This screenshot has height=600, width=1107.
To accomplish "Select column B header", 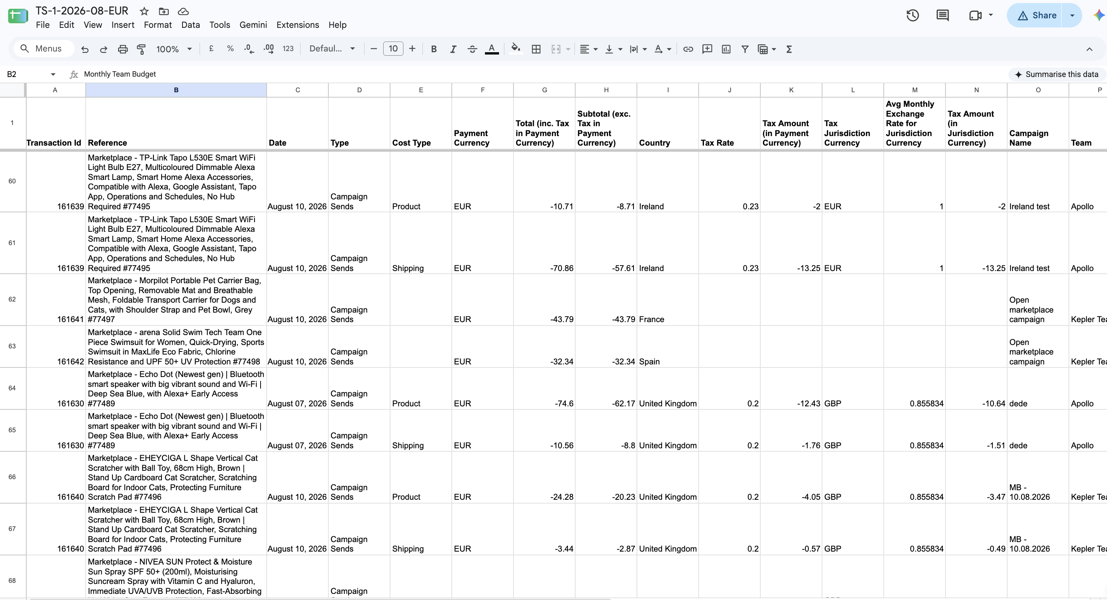I will [x=176, y=90].
